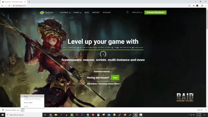This screenshot has width=208, height=117.
Task: Click the Retry button
Action: [x=115, y=78]
